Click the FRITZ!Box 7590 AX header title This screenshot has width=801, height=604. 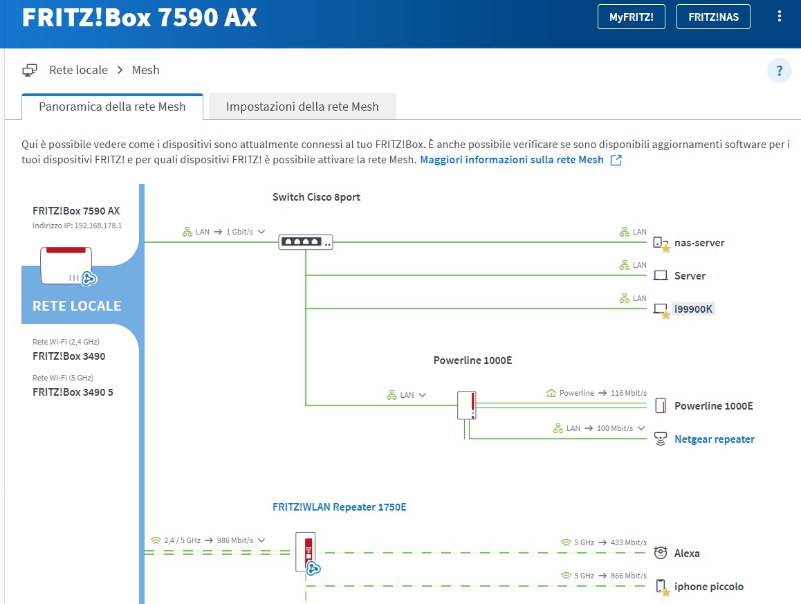click(140, 17)
